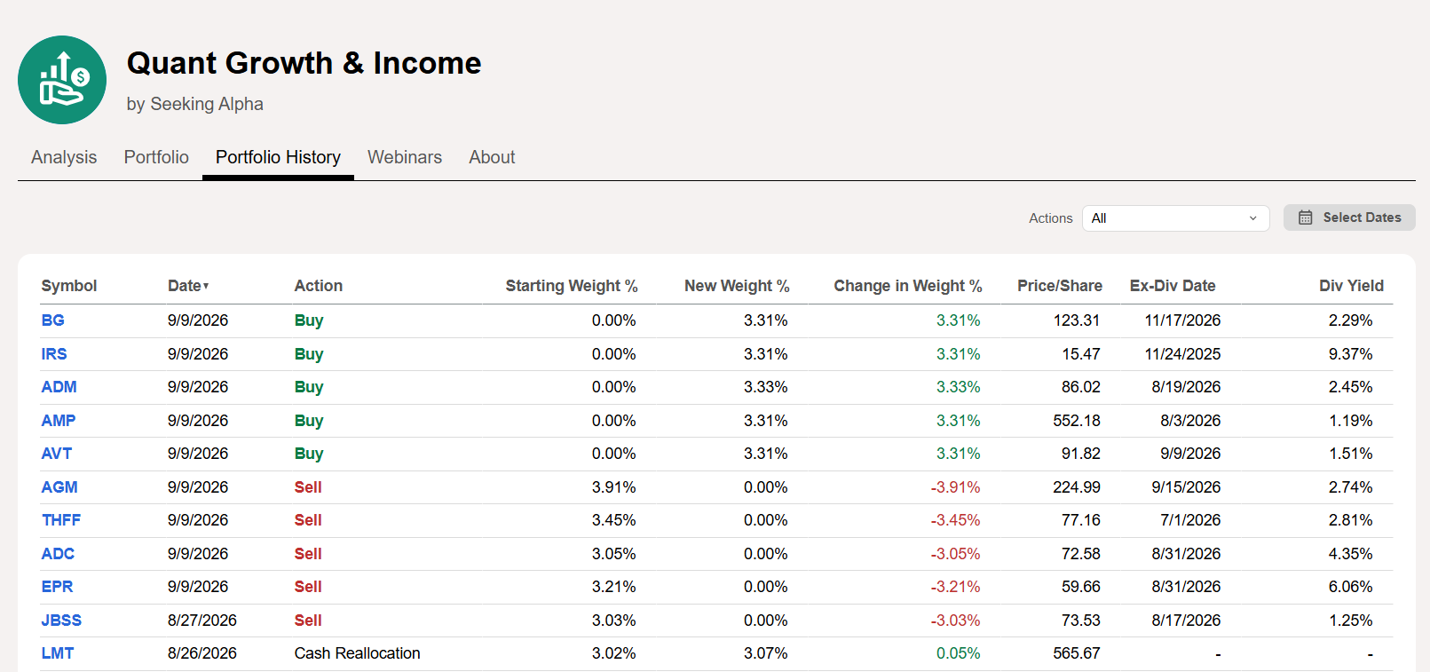Switch to the Portfolio tab
This screenshot has width=1430, height=672.
coord(156,157)
